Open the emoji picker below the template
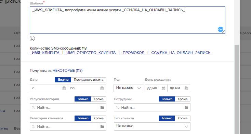 tap(32, 39)
